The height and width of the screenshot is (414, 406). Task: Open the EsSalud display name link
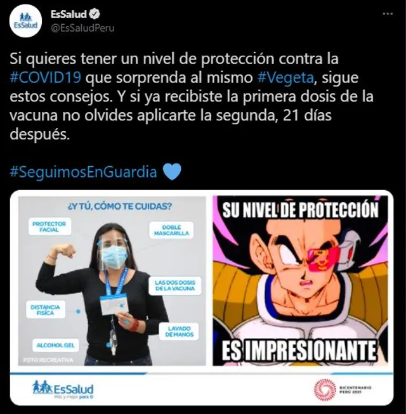pyautogui.click(x=69, y=14)
